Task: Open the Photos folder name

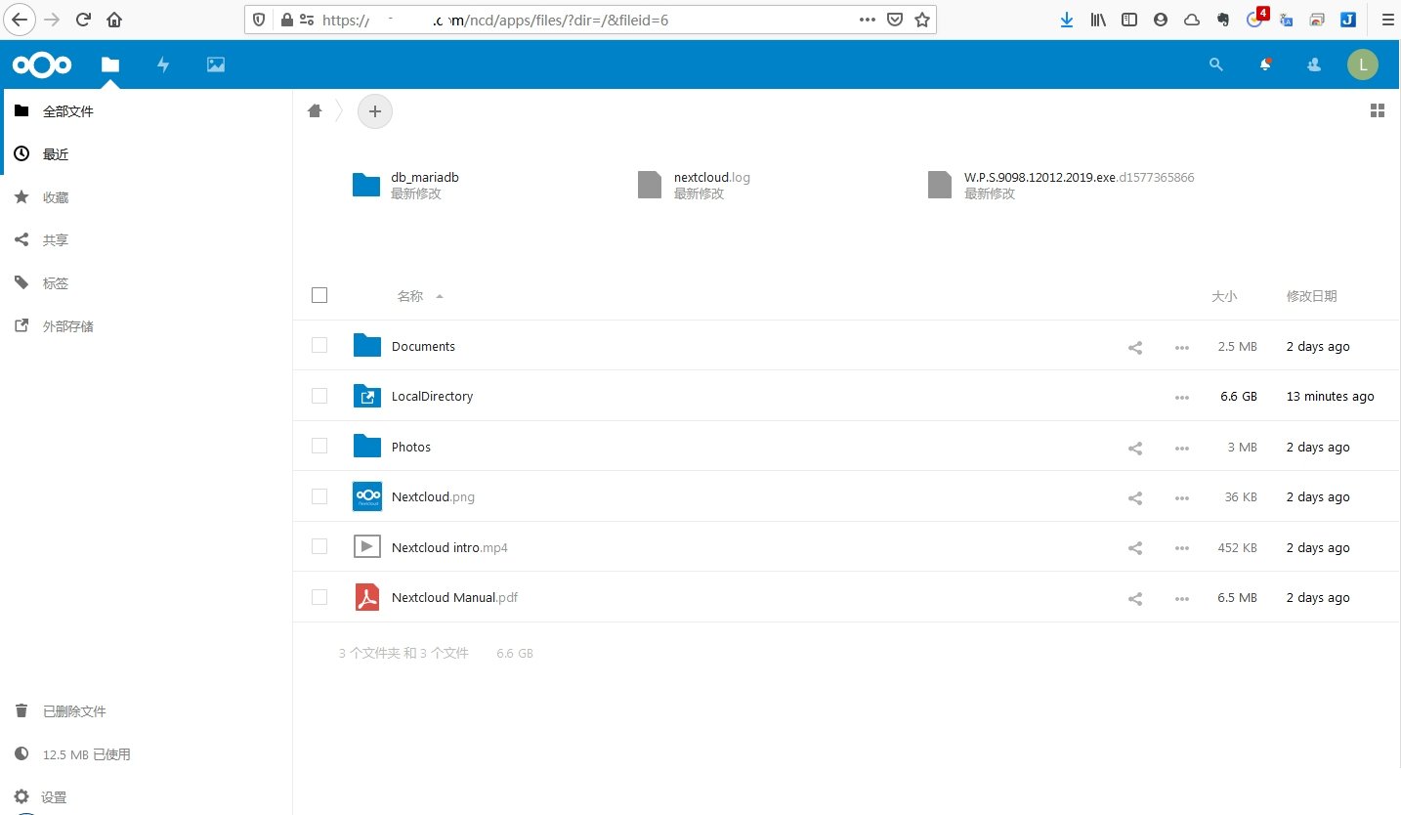Action: coord(411,447)
